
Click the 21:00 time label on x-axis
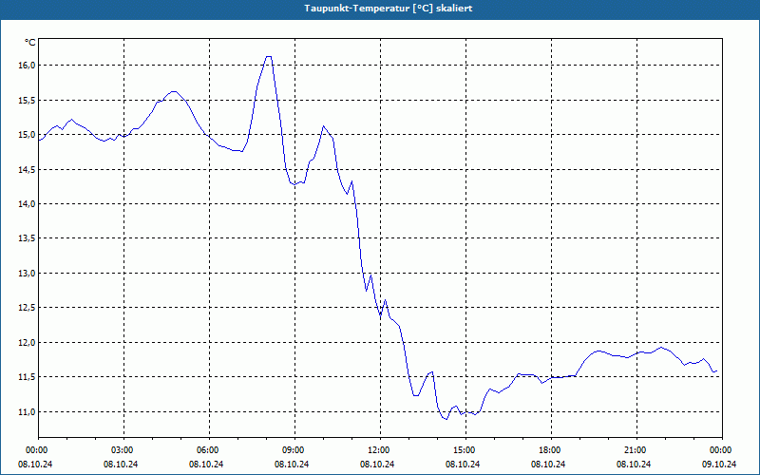[x=636, y=450]
